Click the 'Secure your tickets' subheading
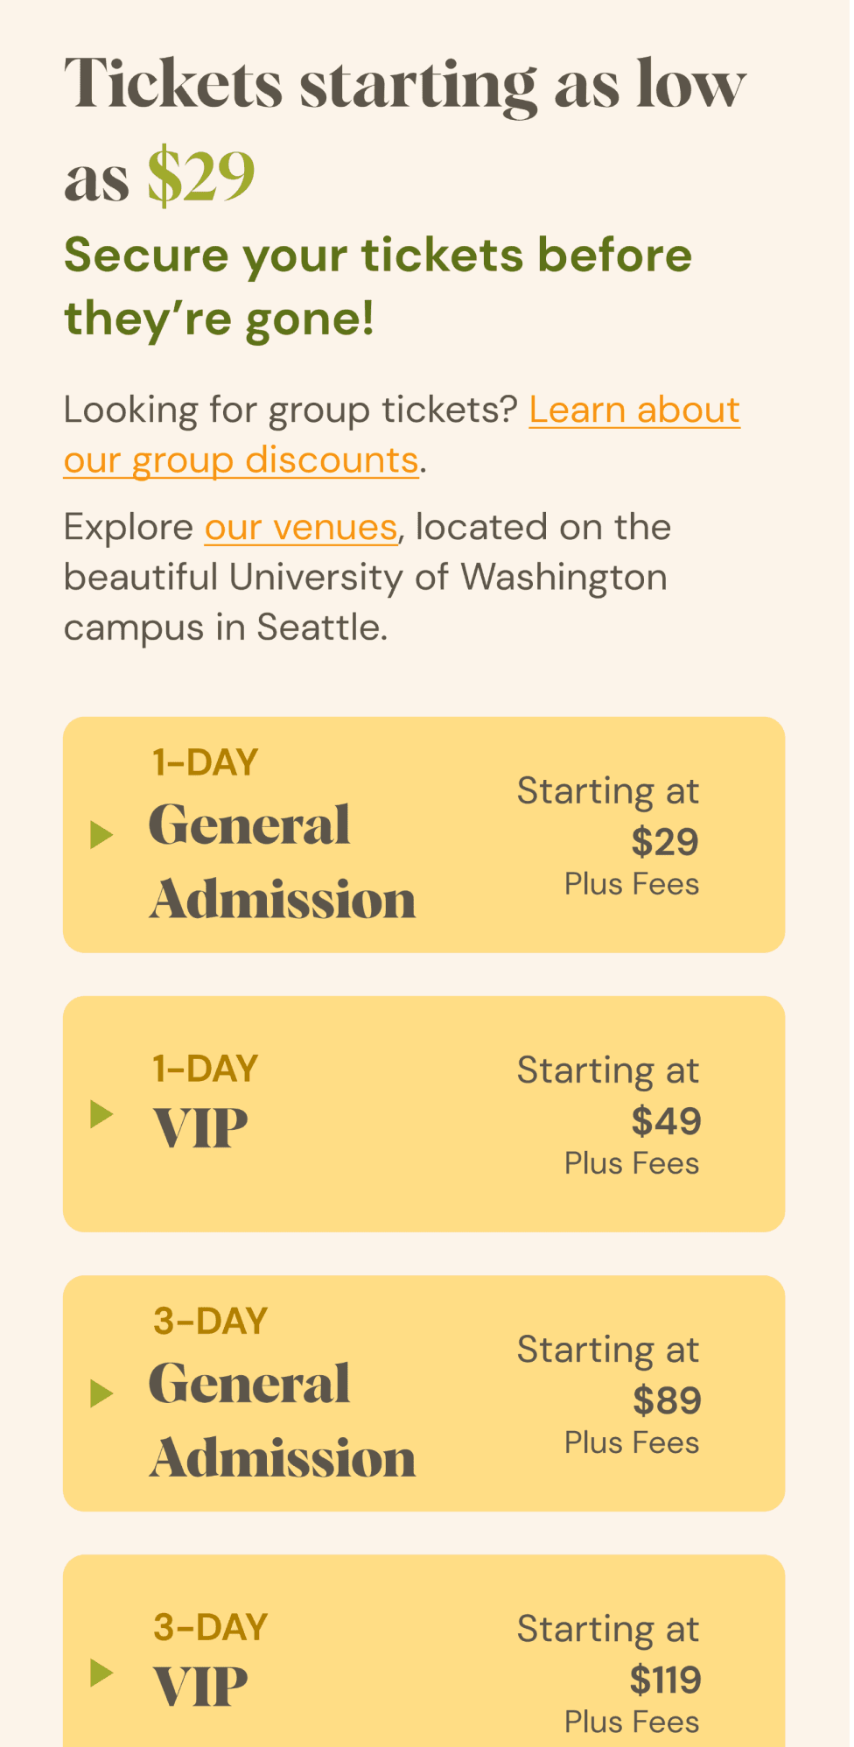854x1747 pixels. 378,286
